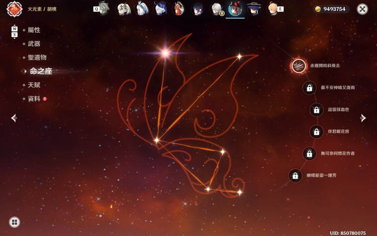
Task: Click the bright star at the butterfly's top
Action: coord(165,53)
